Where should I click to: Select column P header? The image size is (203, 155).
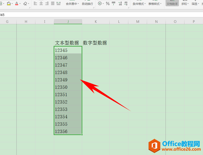point(194,22)
